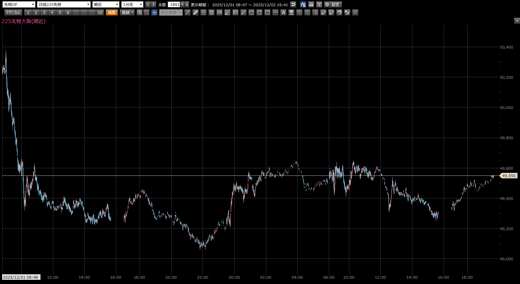
Task: Choose the pentagon shape drawing tool
Action: [251, 12]
